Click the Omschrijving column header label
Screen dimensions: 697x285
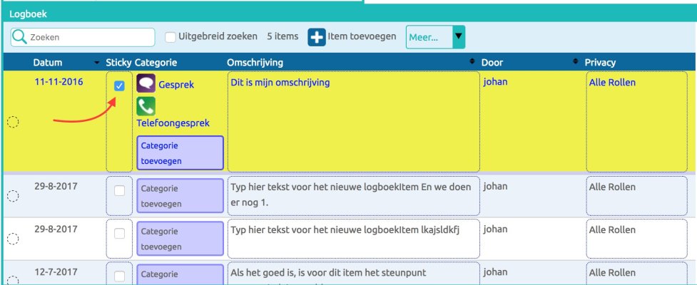[x=255, y=63]
